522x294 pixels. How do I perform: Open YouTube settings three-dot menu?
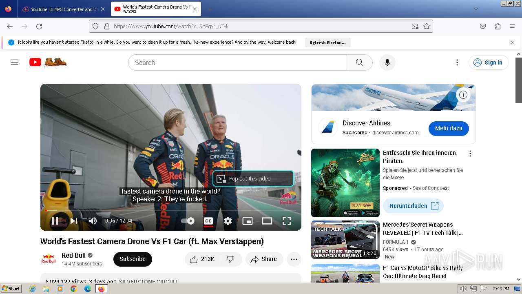click(457, 62)
